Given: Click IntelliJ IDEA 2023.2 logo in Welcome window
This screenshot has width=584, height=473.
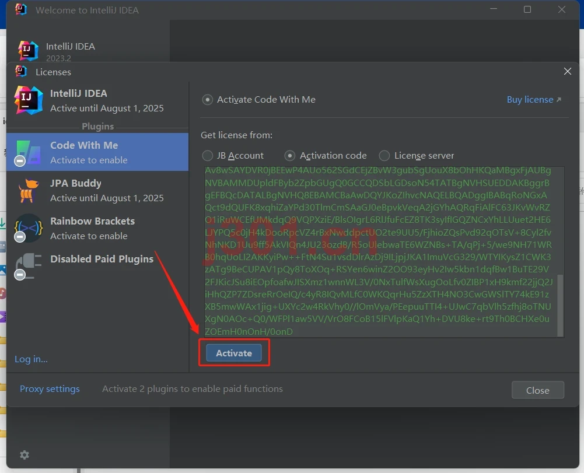Looking at the screenshot, I should (x=29, y=51).
